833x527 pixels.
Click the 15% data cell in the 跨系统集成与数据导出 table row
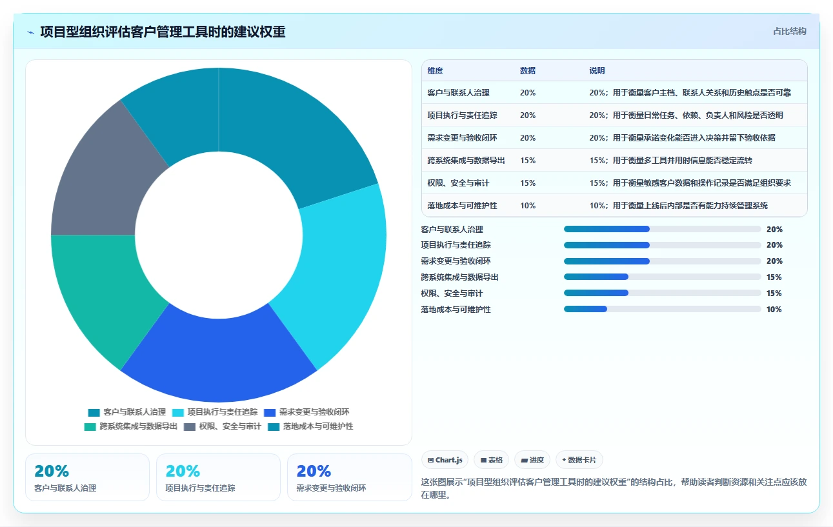point(528,161)
